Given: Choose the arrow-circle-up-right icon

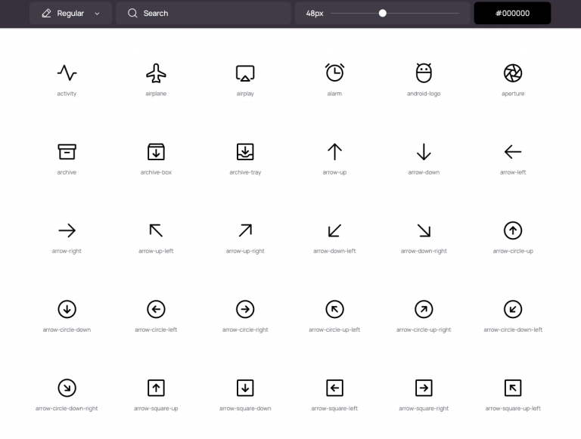Looking at the screenshot, I should 424,309.
